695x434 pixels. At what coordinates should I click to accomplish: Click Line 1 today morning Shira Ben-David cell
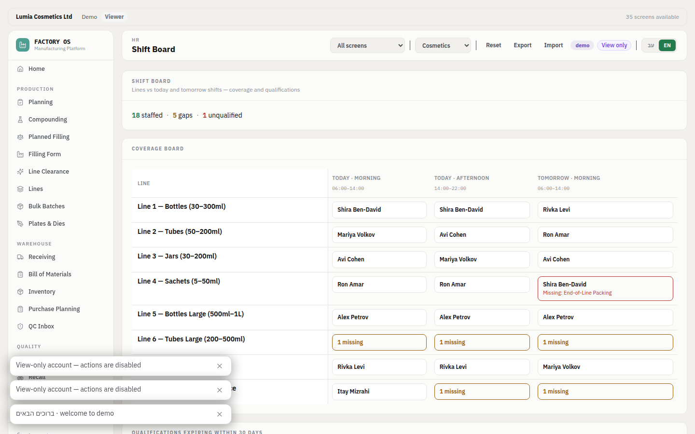(x=379, y=210)
